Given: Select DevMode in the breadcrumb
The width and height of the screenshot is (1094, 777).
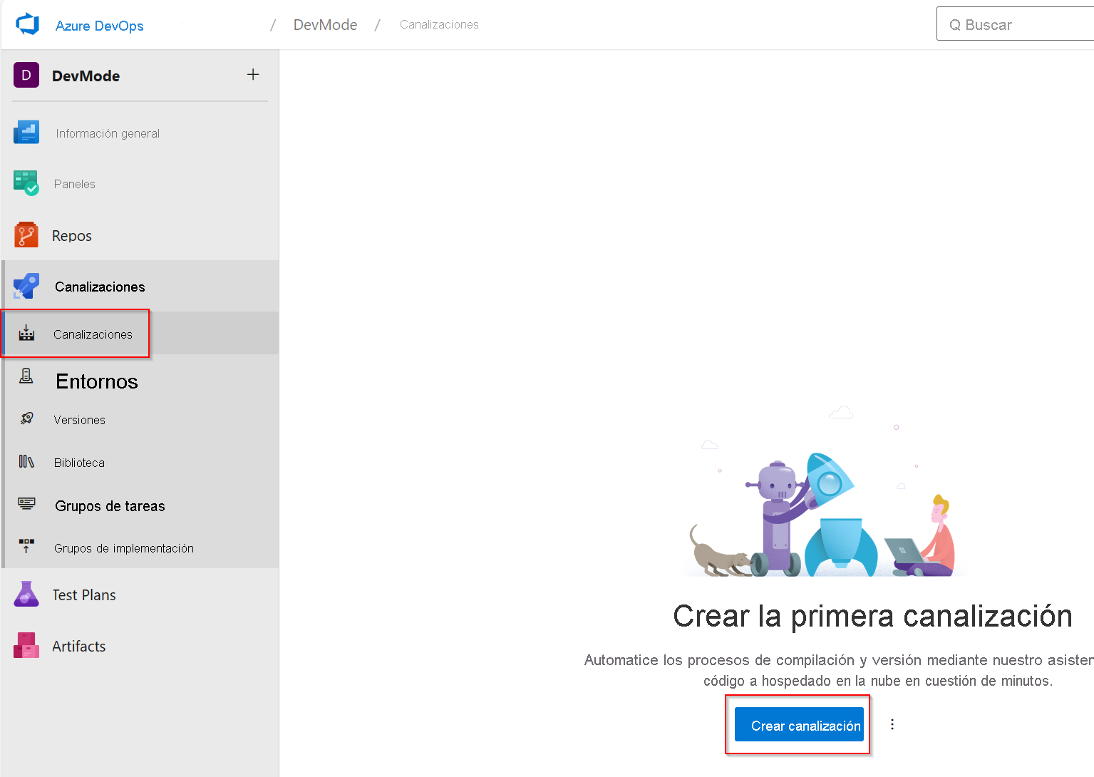Looking at the screenshot, I should [x=325, y=24].
